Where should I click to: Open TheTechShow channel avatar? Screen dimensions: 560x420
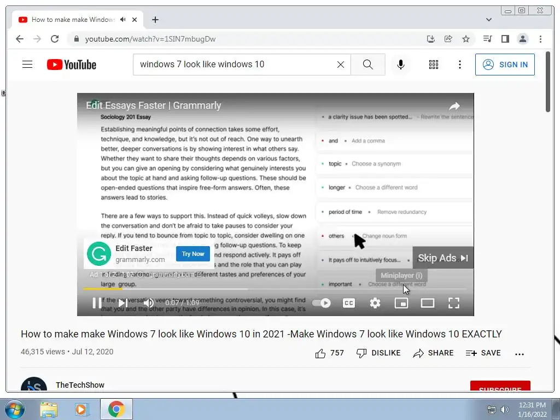click(x=34, y=384)
